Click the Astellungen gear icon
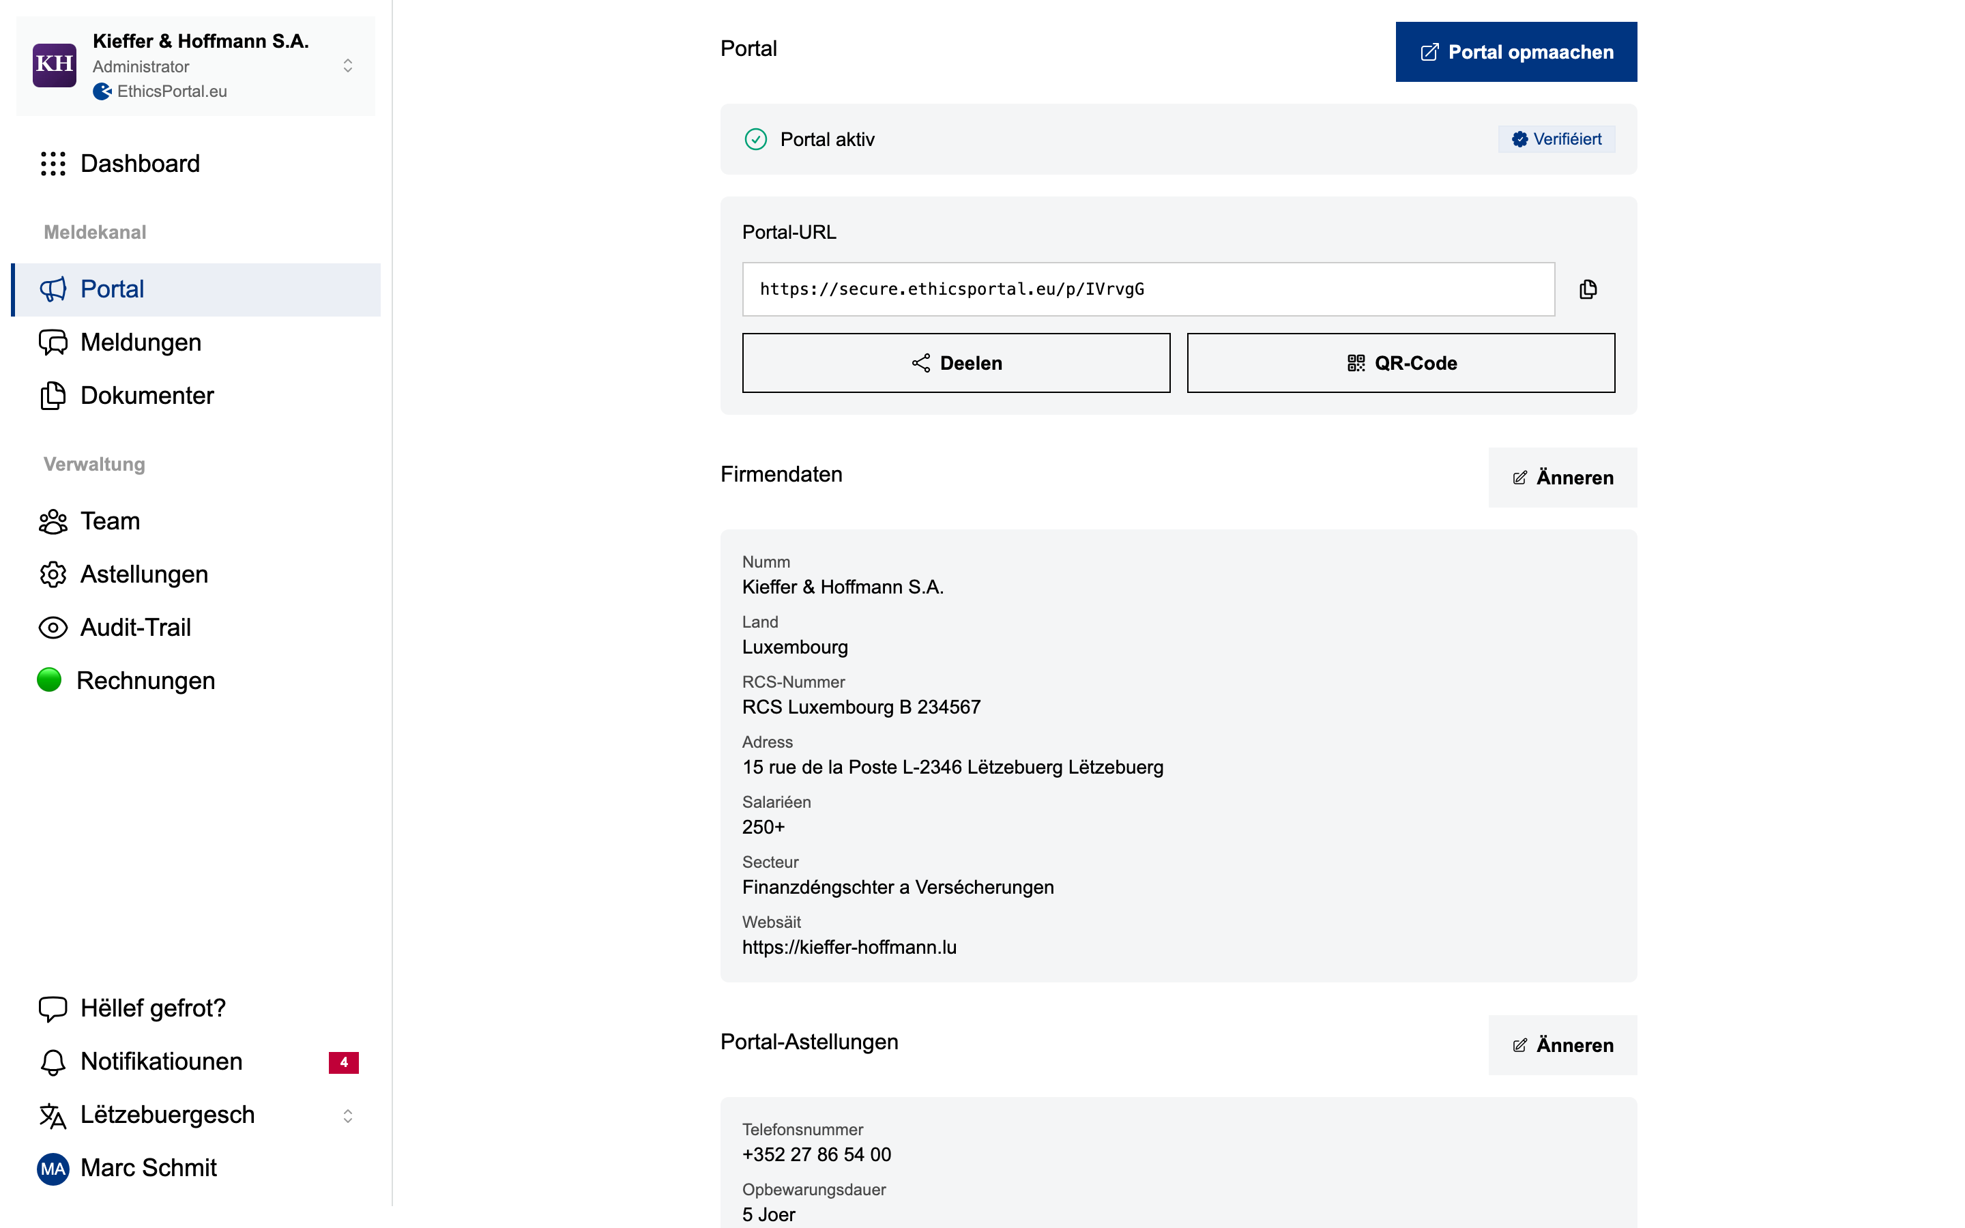 (53, 574)
